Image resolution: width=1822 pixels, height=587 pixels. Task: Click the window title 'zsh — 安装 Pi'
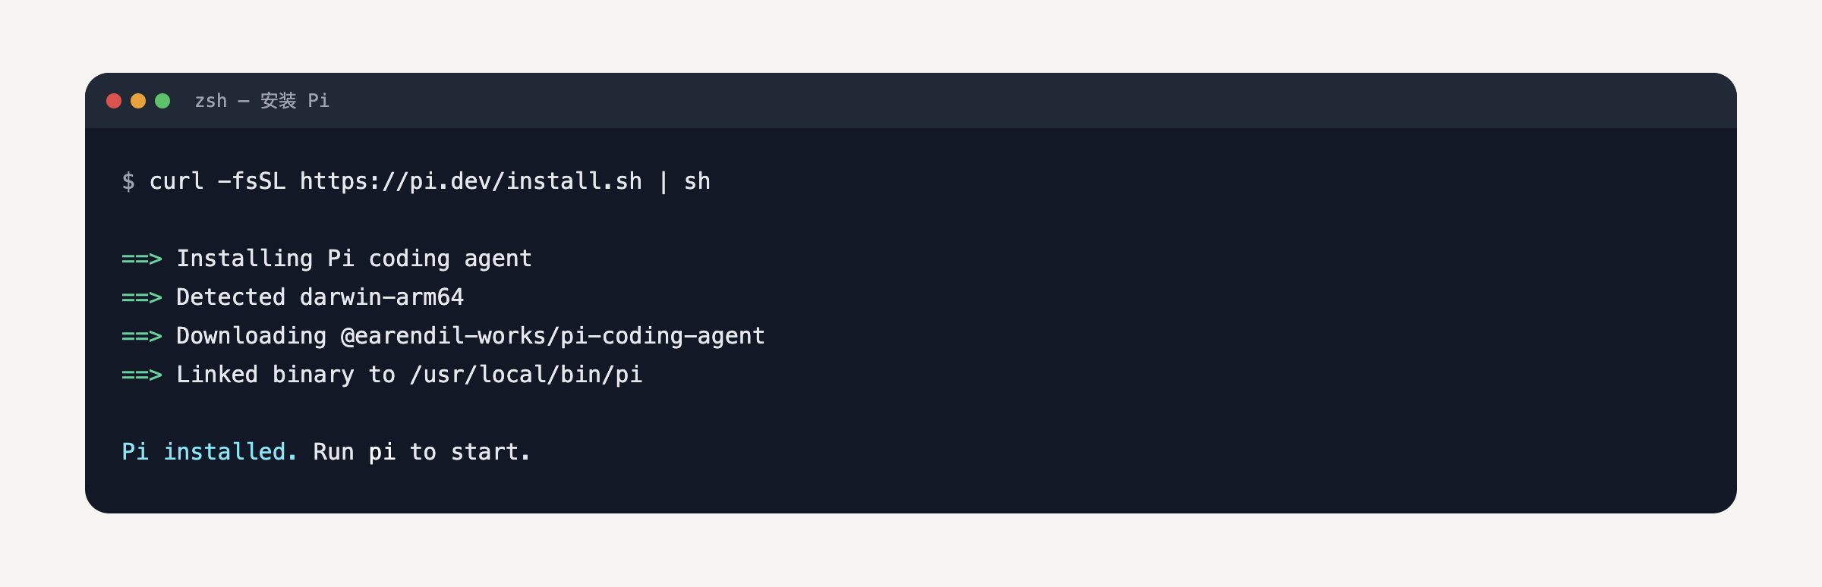(262, 101)
